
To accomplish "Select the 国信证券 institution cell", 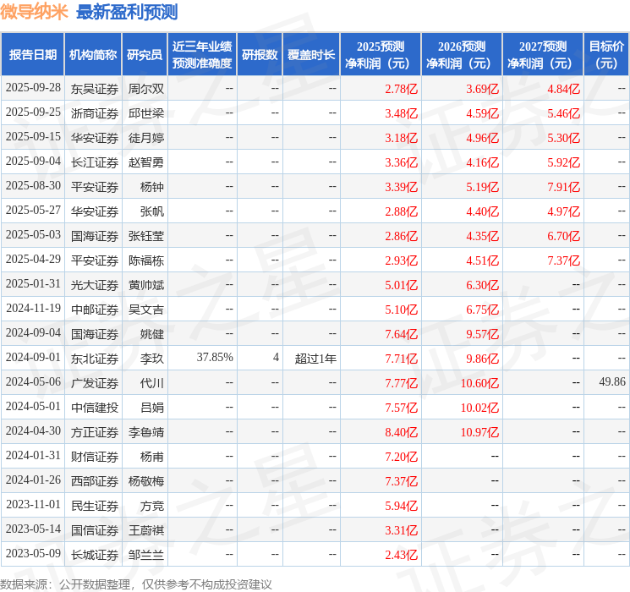I will pyautogui.click(x=95, y=530).
